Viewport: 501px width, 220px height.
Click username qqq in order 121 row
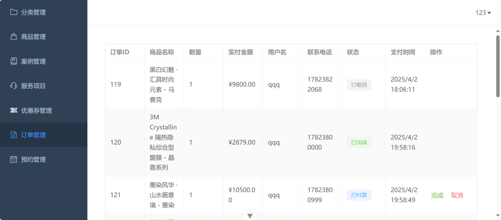coord(274,195)
